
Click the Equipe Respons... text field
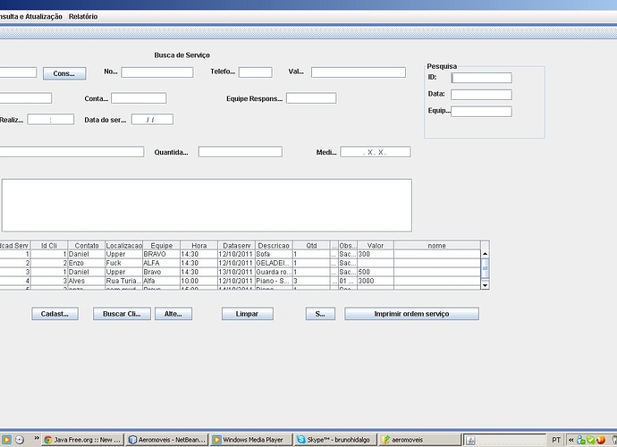310,98
